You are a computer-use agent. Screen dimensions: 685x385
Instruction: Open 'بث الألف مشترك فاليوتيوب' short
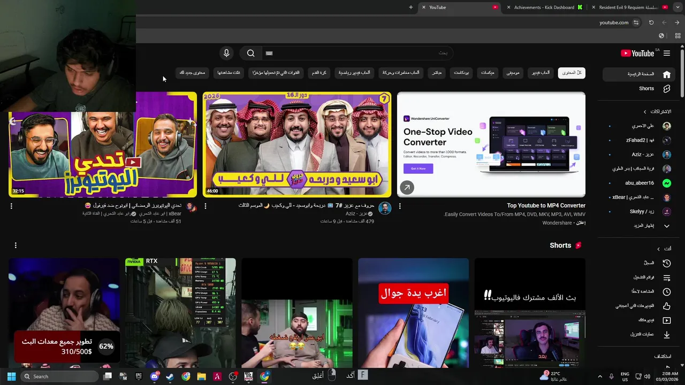point(530,313)
